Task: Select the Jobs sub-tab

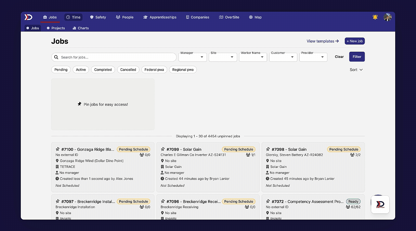Action: click(32, 28)
